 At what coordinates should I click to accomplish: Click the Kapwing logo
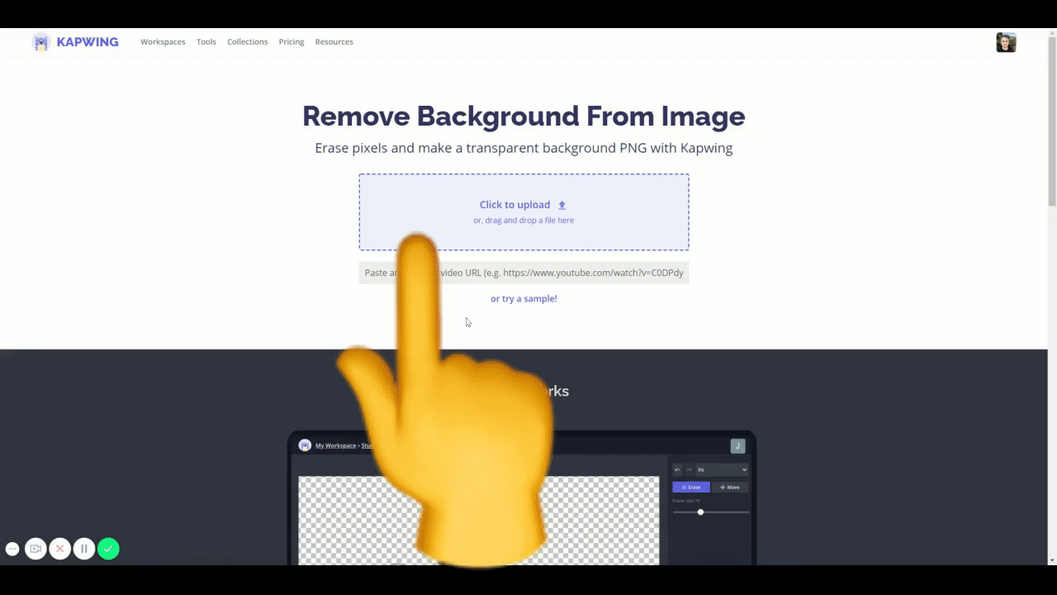pos(75,41)
